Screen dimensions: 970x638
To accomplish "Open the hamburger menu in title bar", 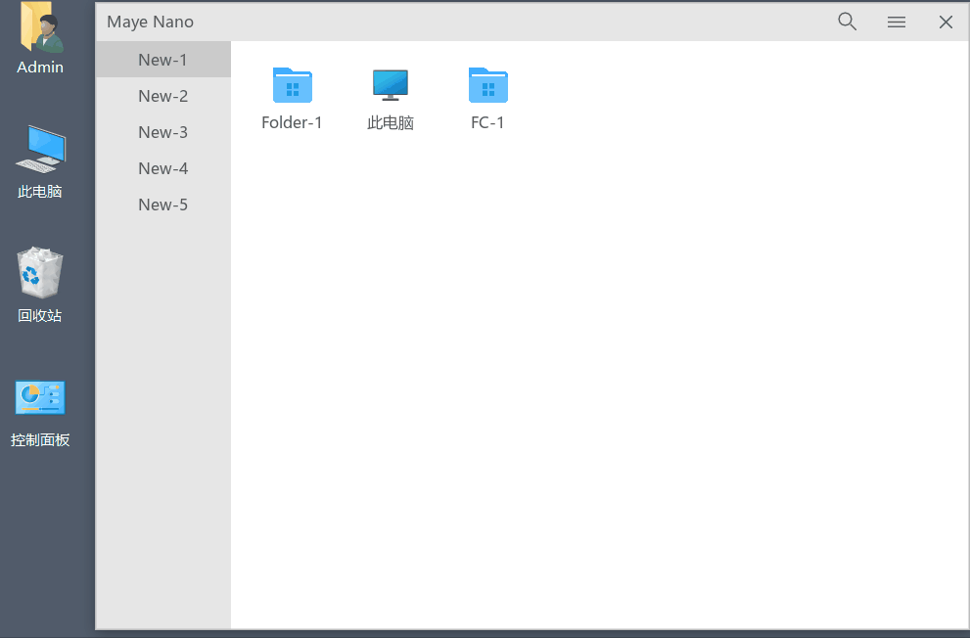I will click(897, 22).
